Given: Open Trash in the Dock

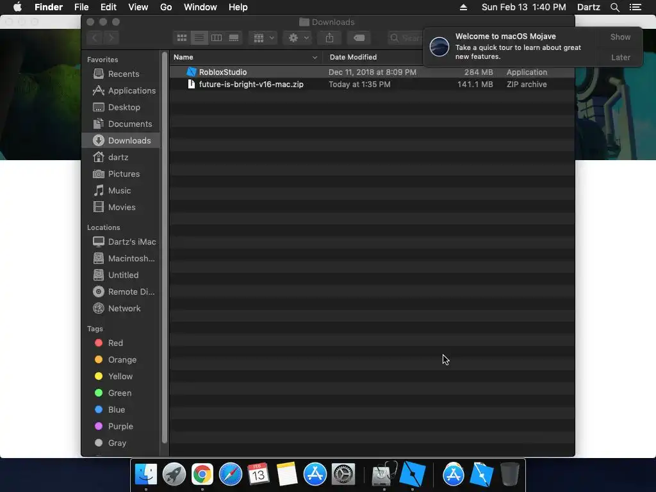Looking at the screenshot, I should pos(509,475).
